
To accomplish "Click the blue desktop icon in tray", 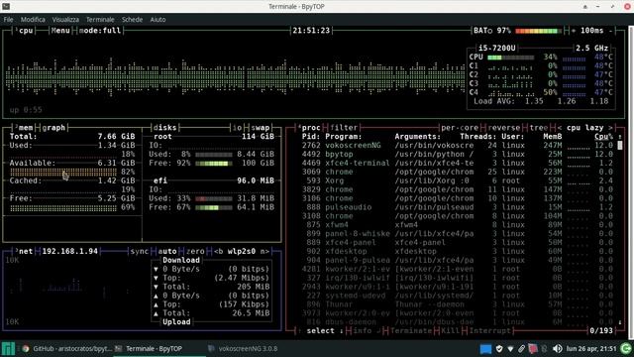I will point(485,348).
